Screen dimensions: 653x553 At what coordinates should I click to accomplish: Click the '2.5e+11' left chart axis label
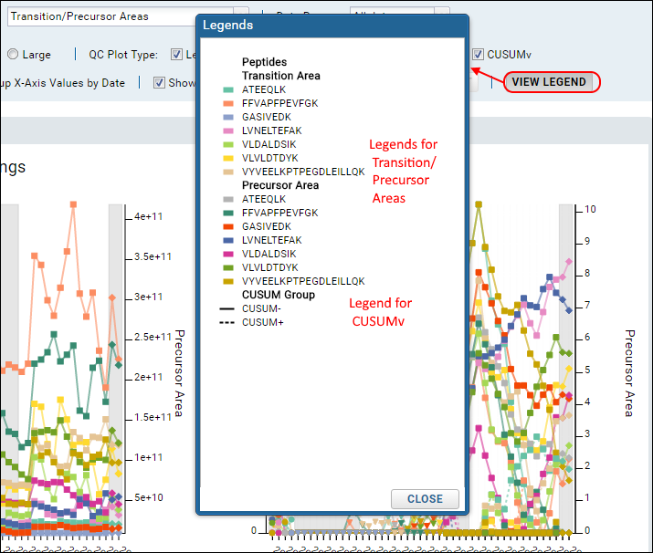[153, 337]
